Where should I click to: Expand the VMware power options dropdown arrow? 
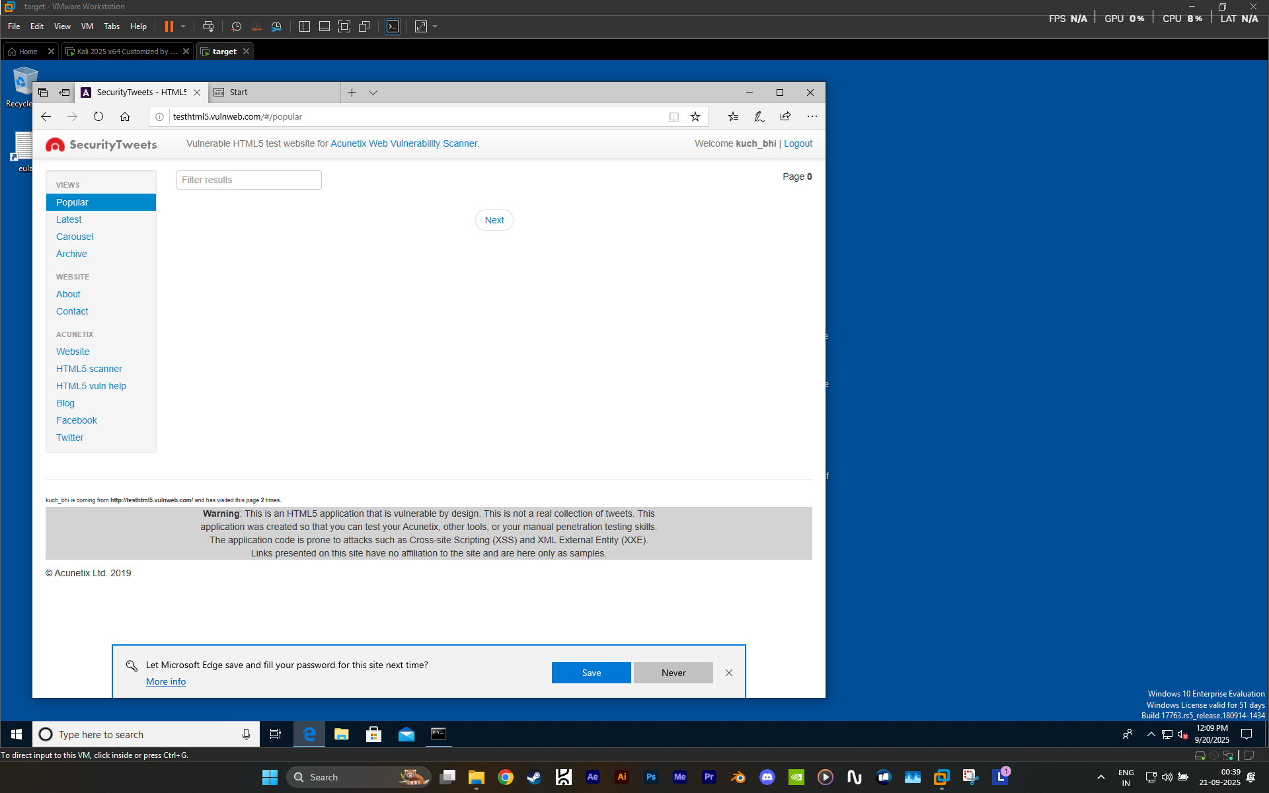click(183, 26)
